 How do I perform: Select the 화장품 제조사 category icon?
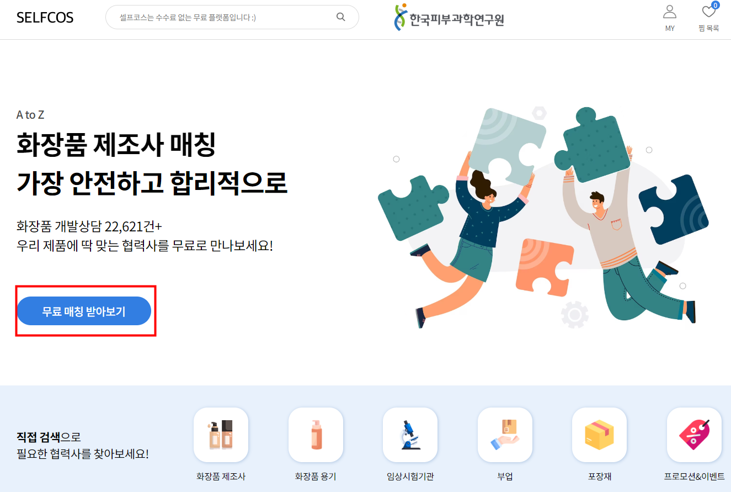(221, 435)
